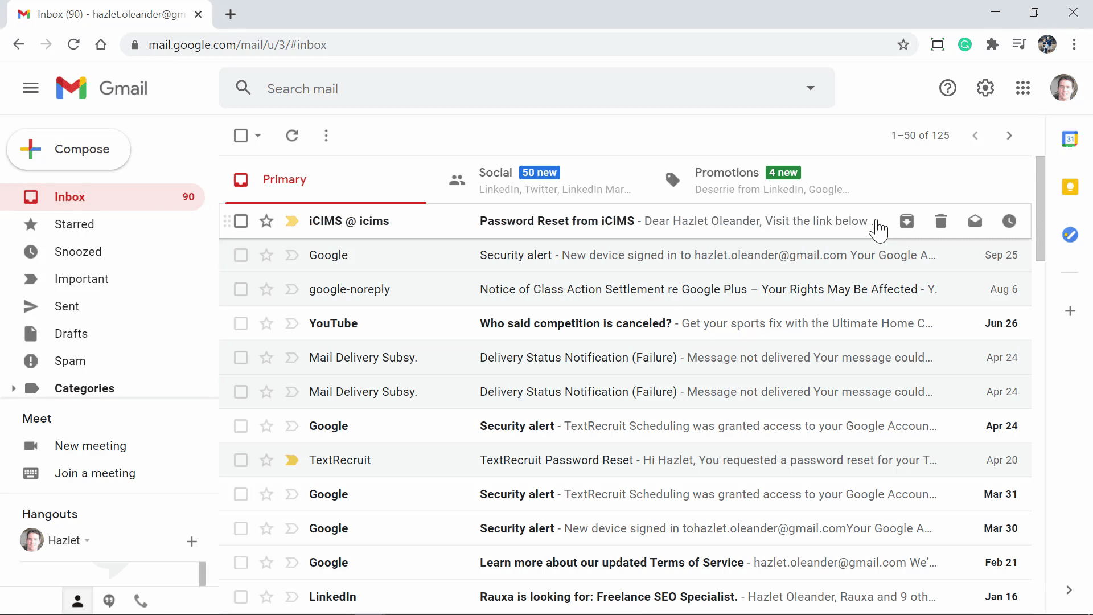Open the Hangouts contacts tab icon
Image resolution: width=1093 pixels, height=615 pixels.
click(78, 601)
